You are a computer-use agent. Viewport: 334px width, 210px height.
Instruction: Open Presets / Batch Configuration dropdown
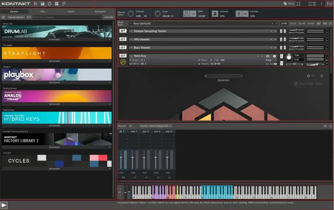pyautogui.click(x=156, y=126)
